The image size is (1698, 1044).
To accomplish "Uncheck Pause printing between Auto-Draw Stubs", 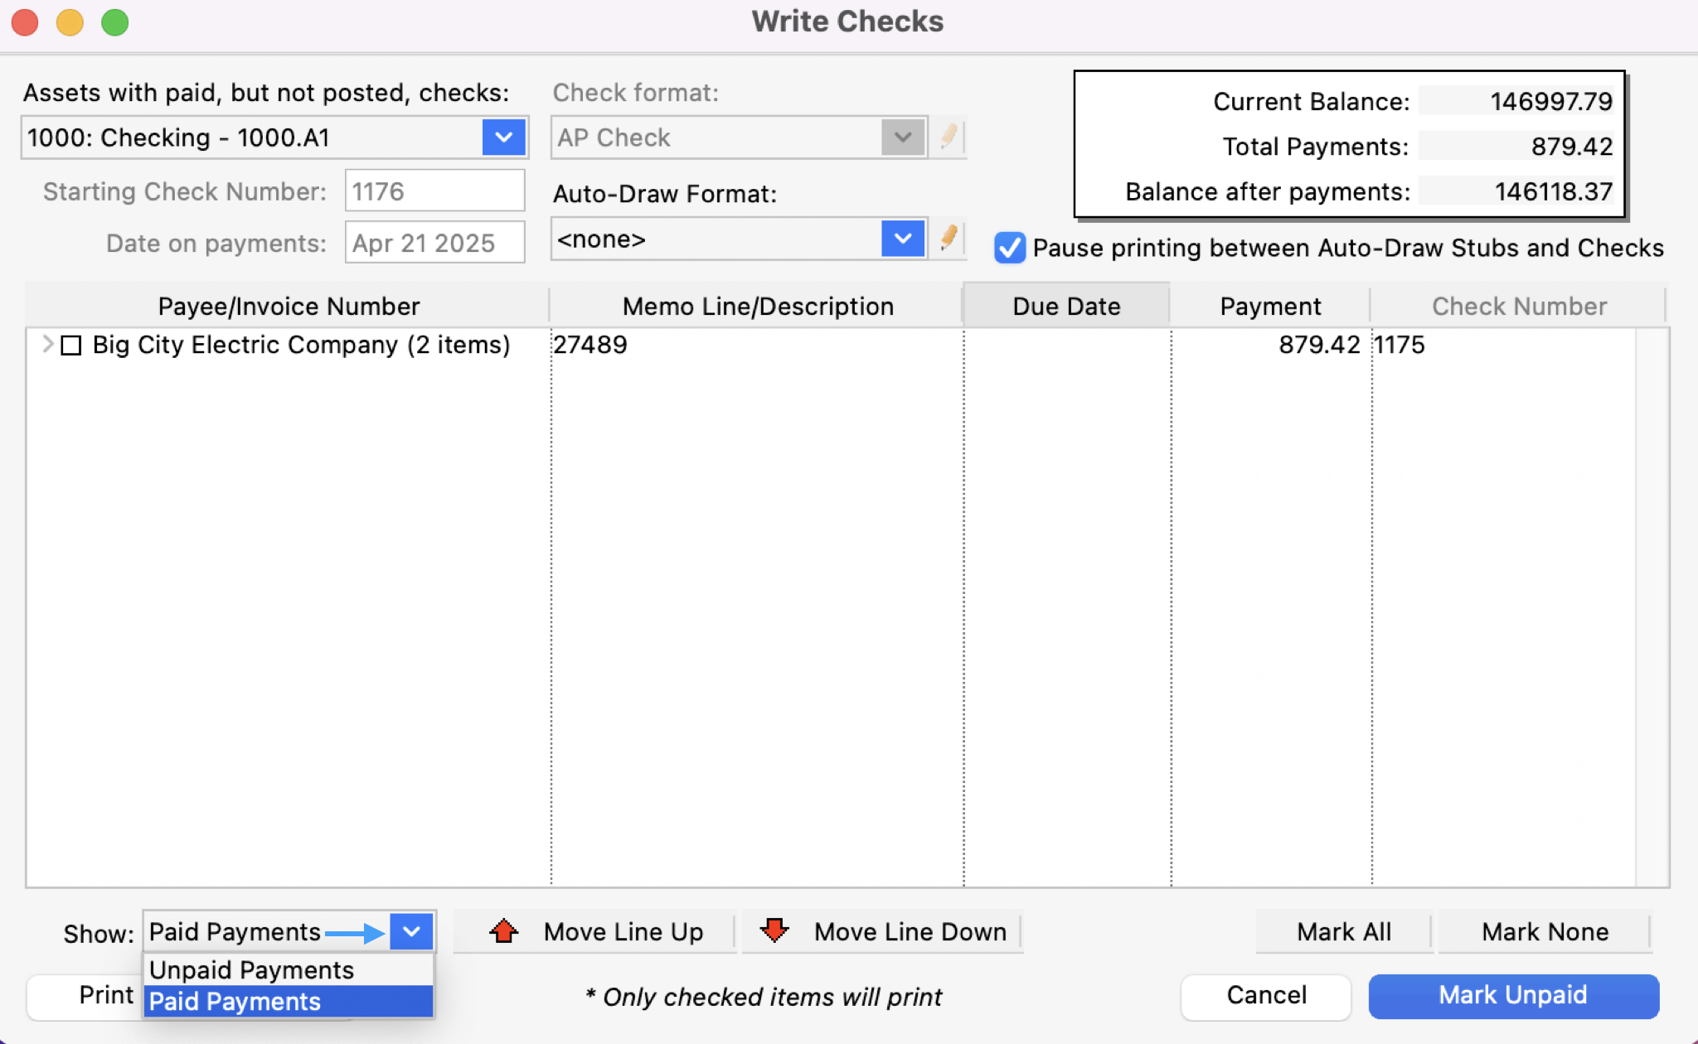I will pos(1009,248).
